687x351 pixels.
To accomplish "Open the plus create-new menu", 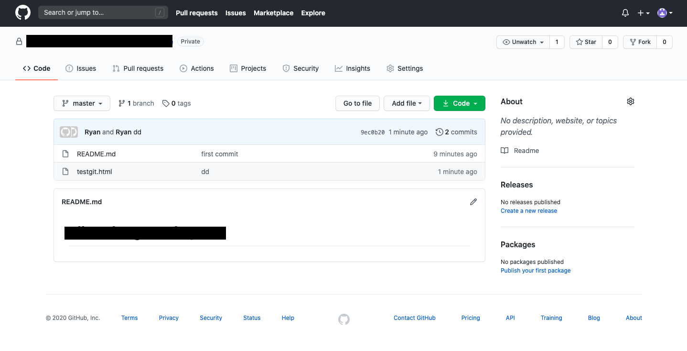I will [x=644, y=13].
